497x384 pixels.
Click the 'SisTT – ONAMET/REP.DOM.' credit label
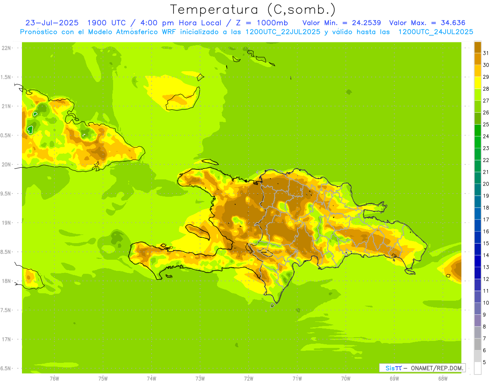(x=422, y=368)
